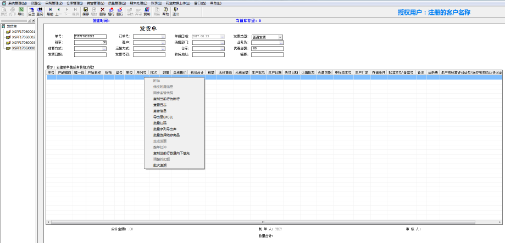Click the 删除 delete toolbar icon
Viewport: 505px width, 243px height.
[x=102, y=12]
